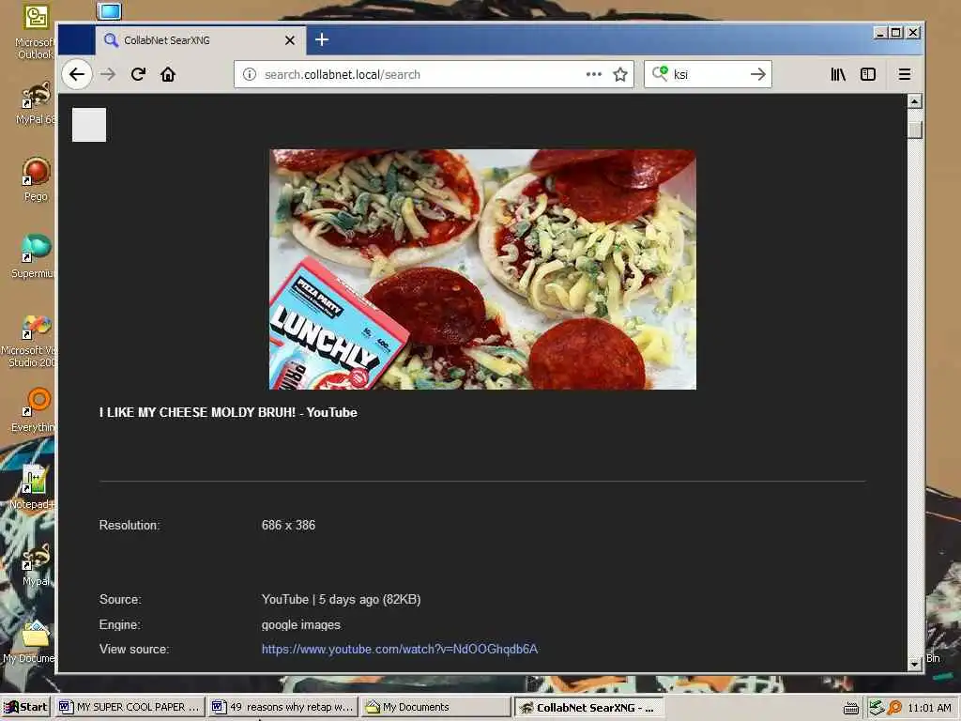Toggle the browser sidebar
The height and width of the screenshot is (721, 961).
(x=868, y=74)
